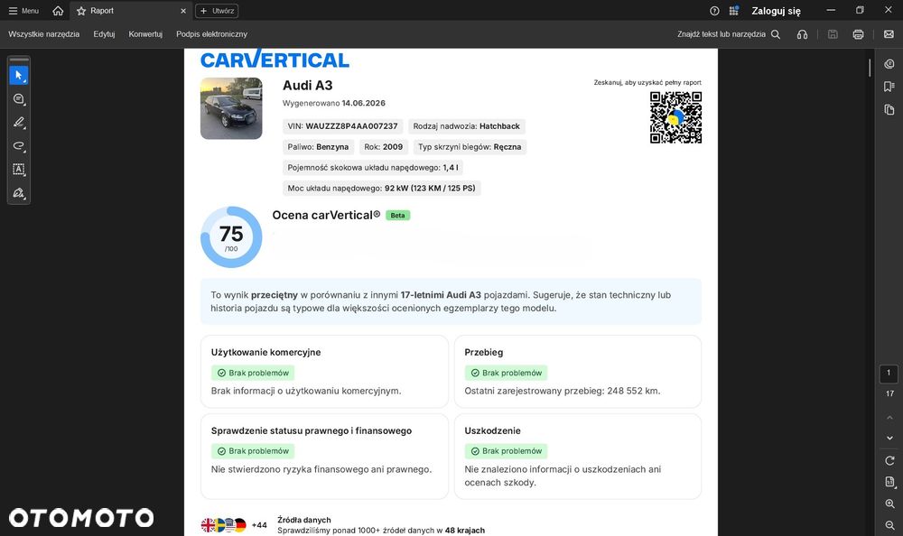The height and width of the screenshot is (536, 903).
Task: Click the Użytkowanie komercyjne heading
Action: coord(265,352)
